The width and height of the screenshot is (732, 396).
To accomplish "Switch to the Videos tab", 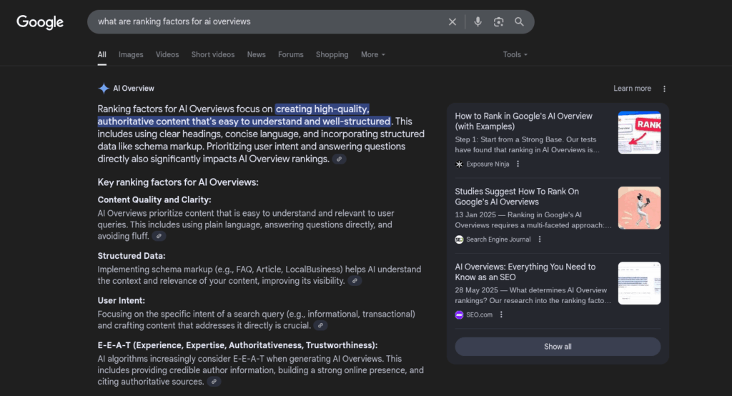I will click(x=167, y=54).
